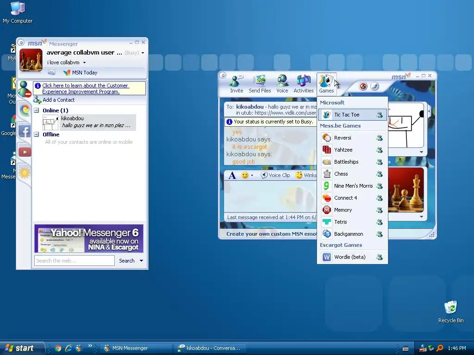Open Send Files in conversation toolbar
This screenshot has width=474, height=355.
point(260,84)
